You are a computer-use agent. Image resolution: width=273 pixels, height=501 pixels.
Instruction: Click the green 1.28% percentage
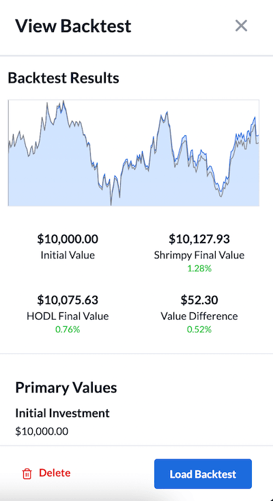point(199,269)
